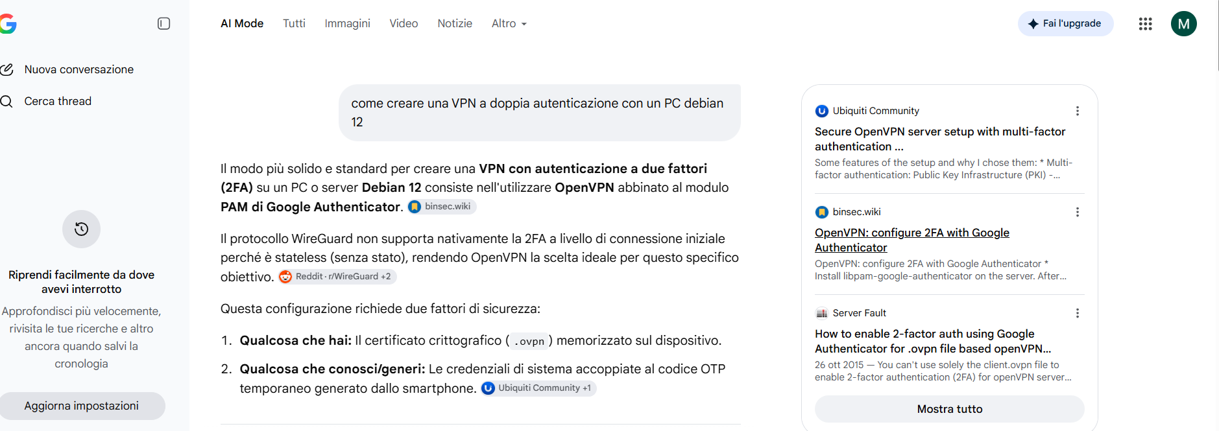Click 'Qualcosa che conosci/generi:' list item text
The height and width of the screenshot is (431, 1219).
coord(332,369)
